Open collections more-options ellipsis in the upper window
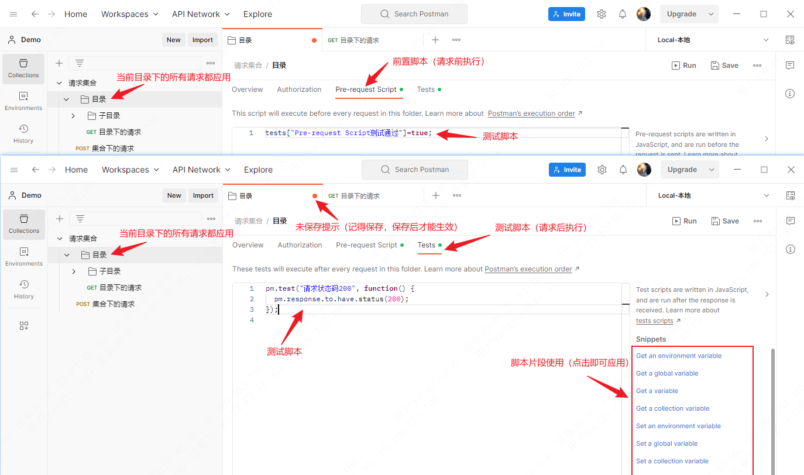 [x=211, y=63]
